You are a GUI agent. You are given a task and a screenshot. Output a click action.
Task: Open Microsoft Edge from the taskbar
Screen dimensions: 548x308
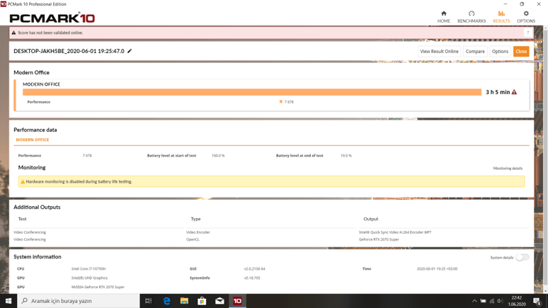(166, 301)
